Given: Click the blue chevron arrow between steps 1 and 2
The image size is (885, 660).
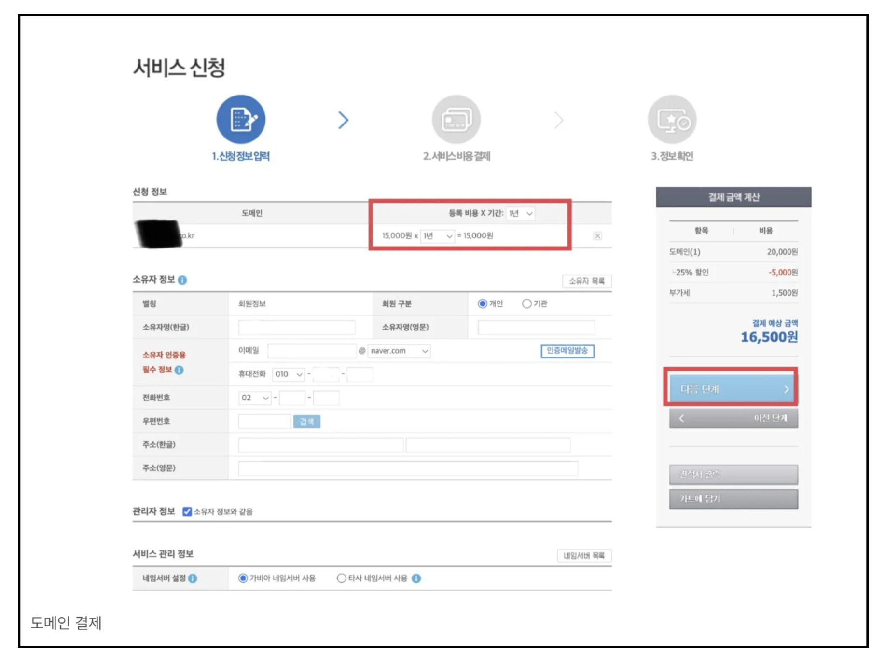Looking at the screenshot, I should pos(343,120).
